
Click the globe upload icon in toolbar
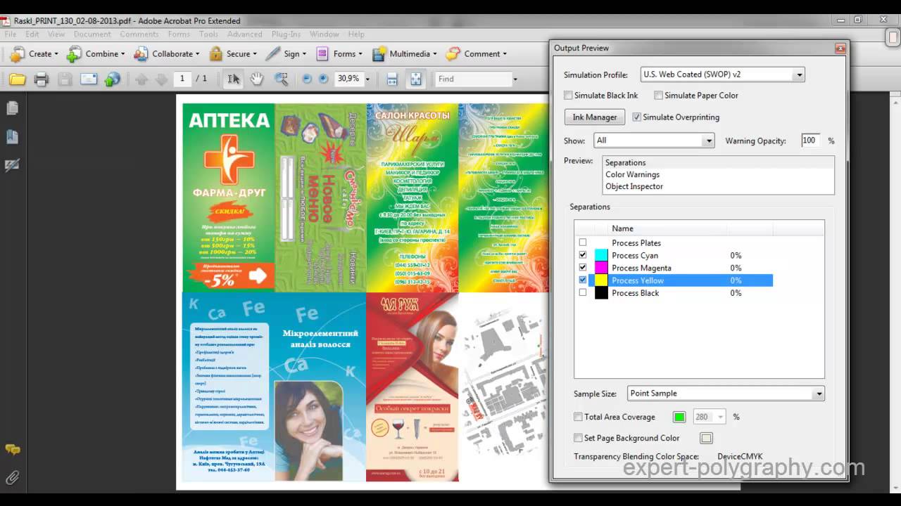pos(113,79)
